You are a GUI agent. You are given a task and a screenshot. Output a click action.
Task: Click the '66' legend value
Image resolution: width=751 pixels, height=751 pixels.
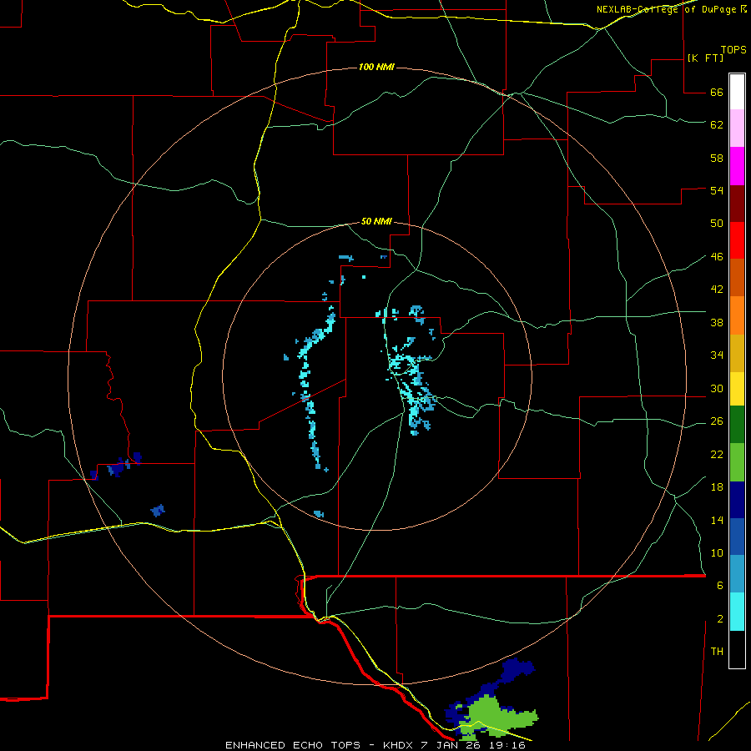point(717,93)
